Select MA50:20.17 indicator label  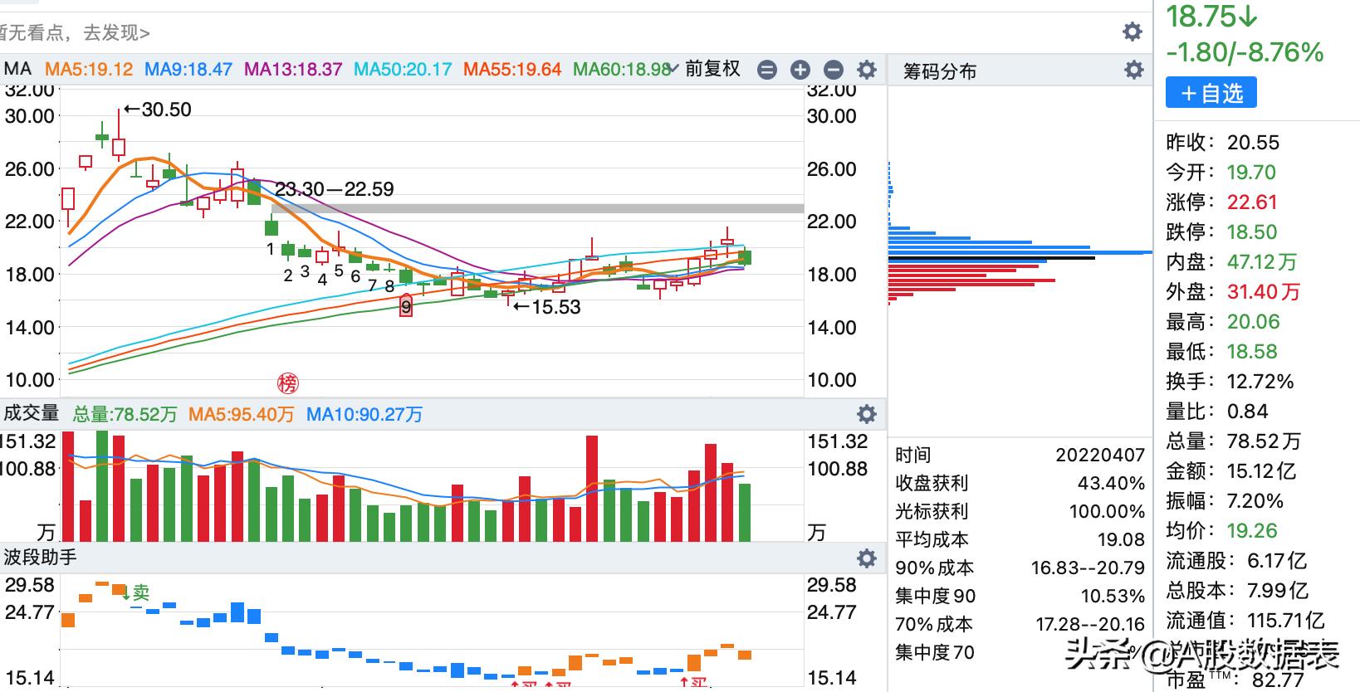tap(403, 69)
